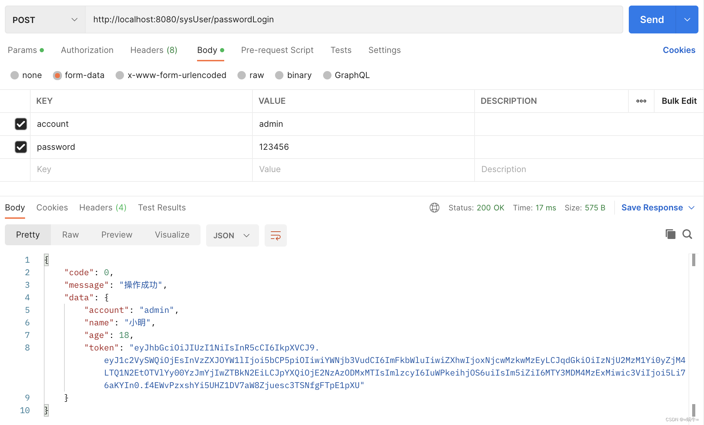Click the 575 B size value
Screen dimensions: 704x425
[595, 208]
